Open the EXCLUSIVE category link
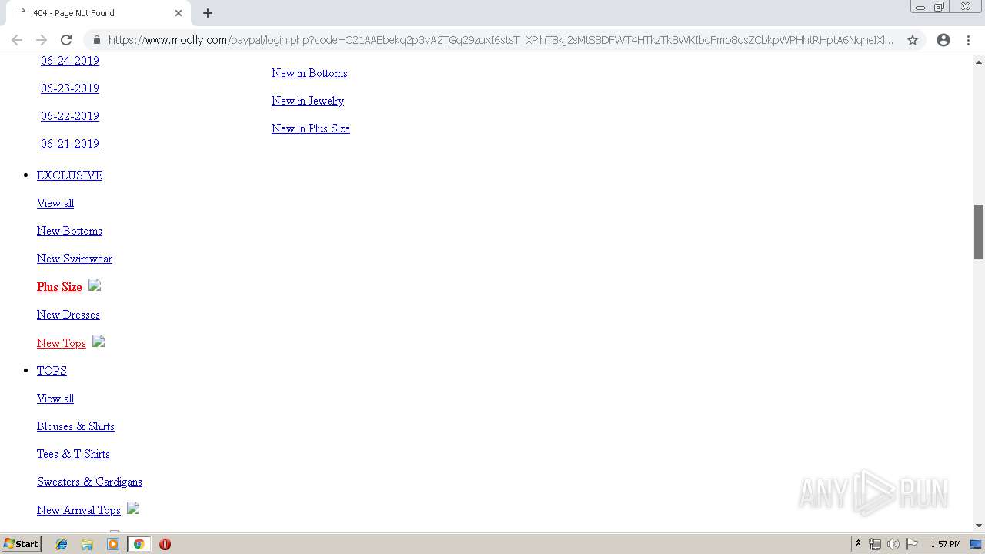 [69, 175]
